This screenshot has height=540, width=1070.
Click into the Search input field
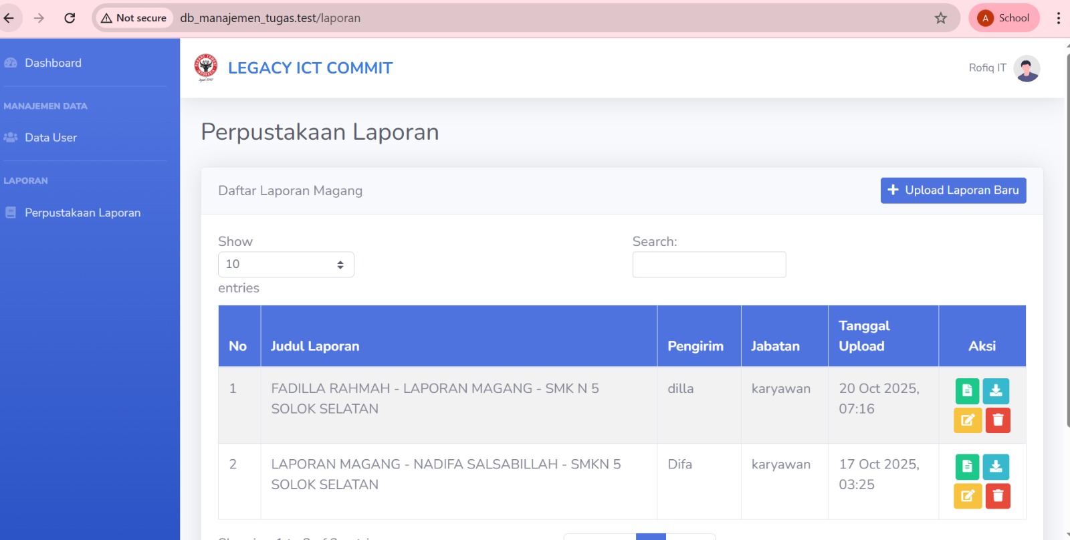click(709, 265)
